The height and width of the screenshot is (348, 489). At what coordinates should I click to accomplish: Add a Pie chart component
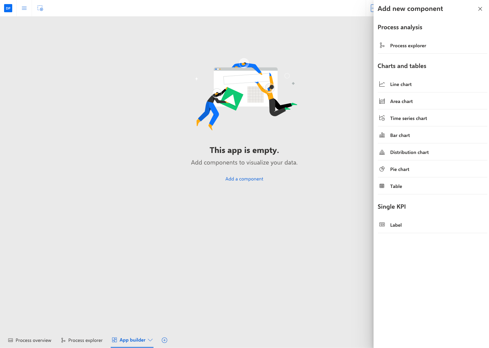click(x=432, y=169)
